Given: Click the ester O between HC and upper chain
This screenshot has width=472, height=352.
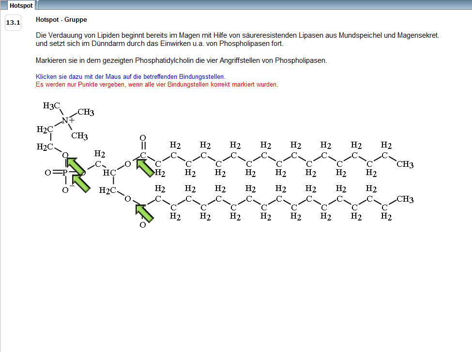Looking at the screenshot, I should [x=128, y=164].
